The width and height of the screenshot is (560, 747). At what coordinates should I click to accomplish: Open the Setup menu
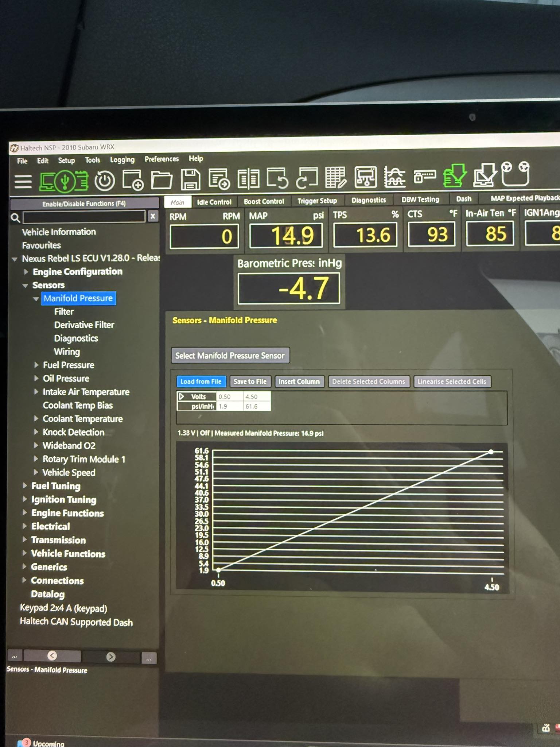coord(66,160)
